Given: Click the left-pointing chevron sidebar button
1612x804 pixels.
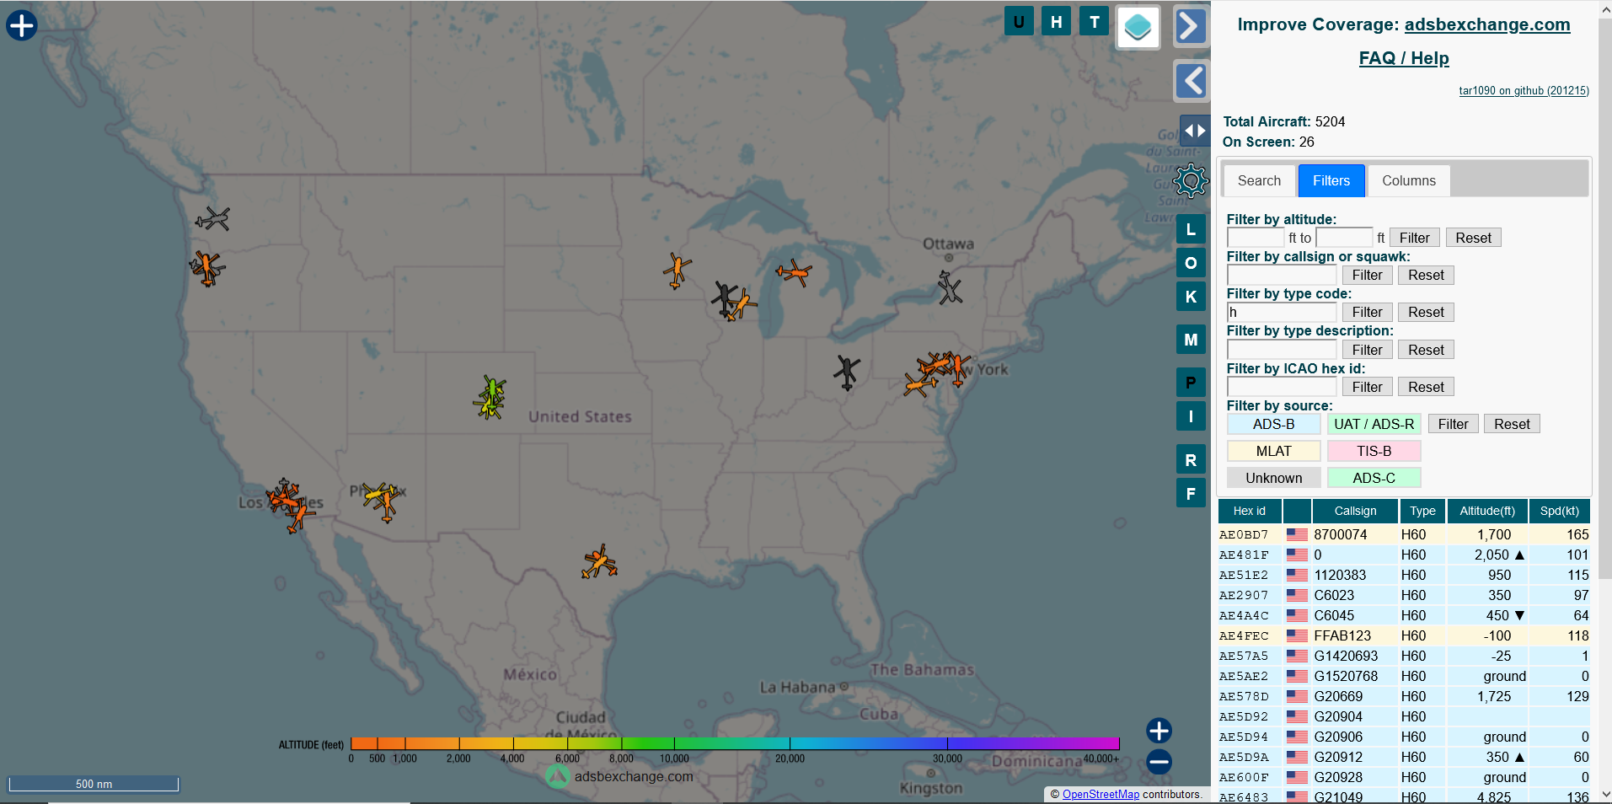Looking at the screenshot, I should pyautogui.click(x=1191, y=81).
